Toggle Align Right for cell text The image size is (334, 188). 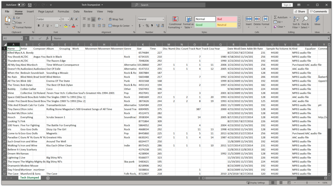pos(93,26)
